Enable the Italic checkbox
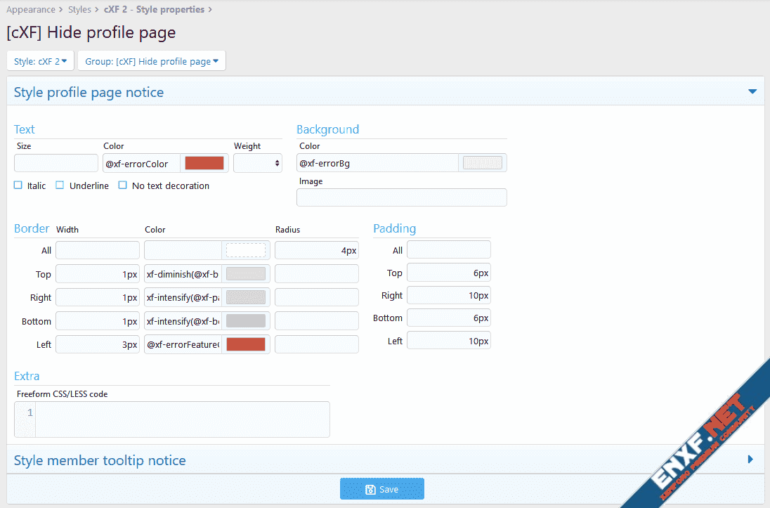This screenshot has width=770, height=508. click(x=18, y=185)
